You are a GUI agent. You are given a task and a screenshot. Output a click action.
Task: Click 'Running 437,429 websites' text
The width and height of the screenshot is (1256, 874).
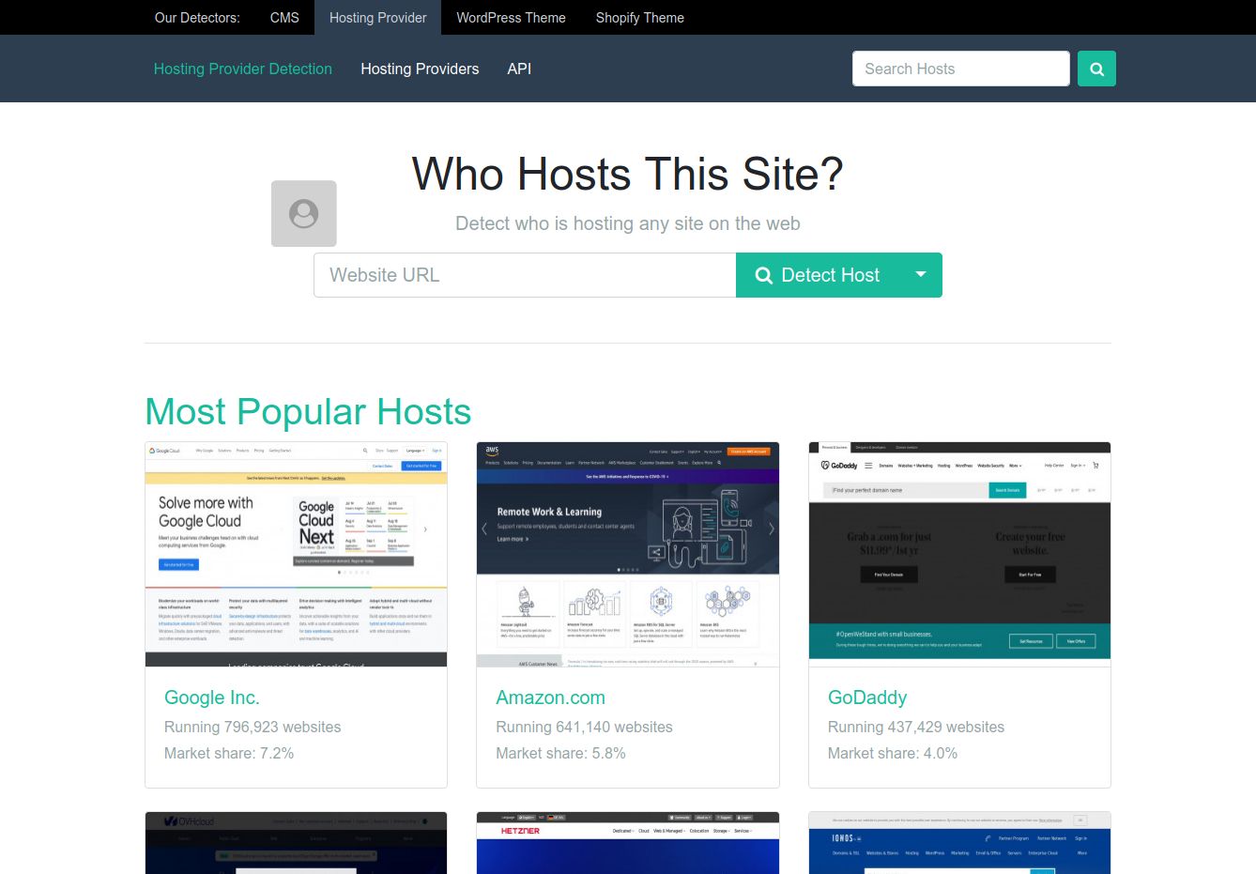[916, 727]
